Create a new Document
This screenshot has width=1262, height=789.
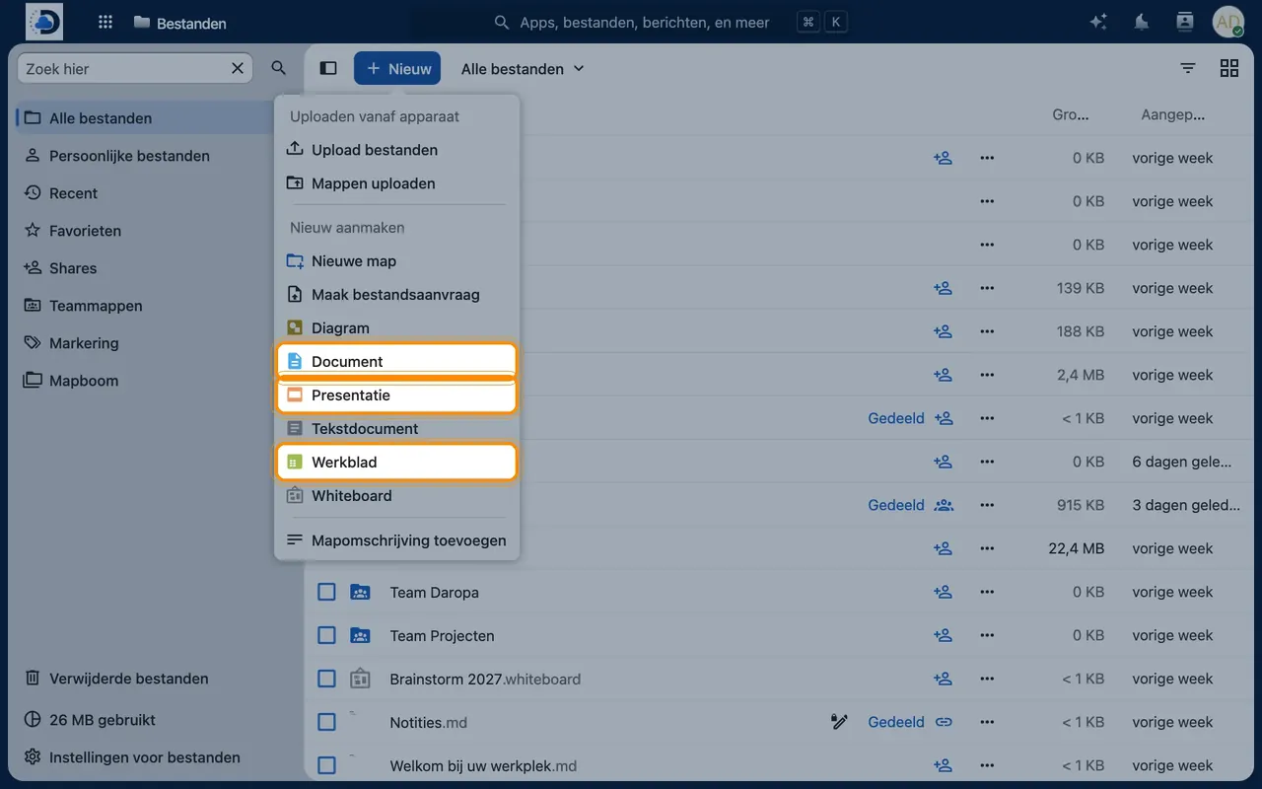coord(396,362)
